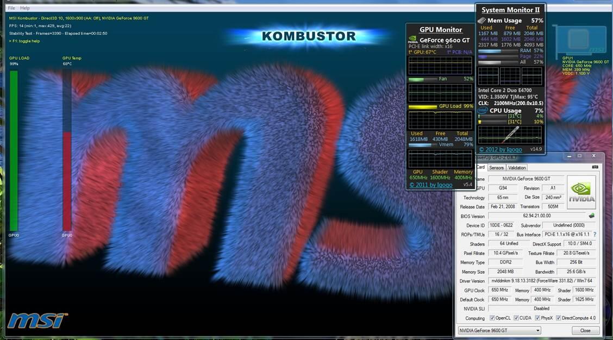The height and width of the screenshot is (340, 613).
Task: Open the Validation tab in GPU-Z
Action: (x=517, y=168)
